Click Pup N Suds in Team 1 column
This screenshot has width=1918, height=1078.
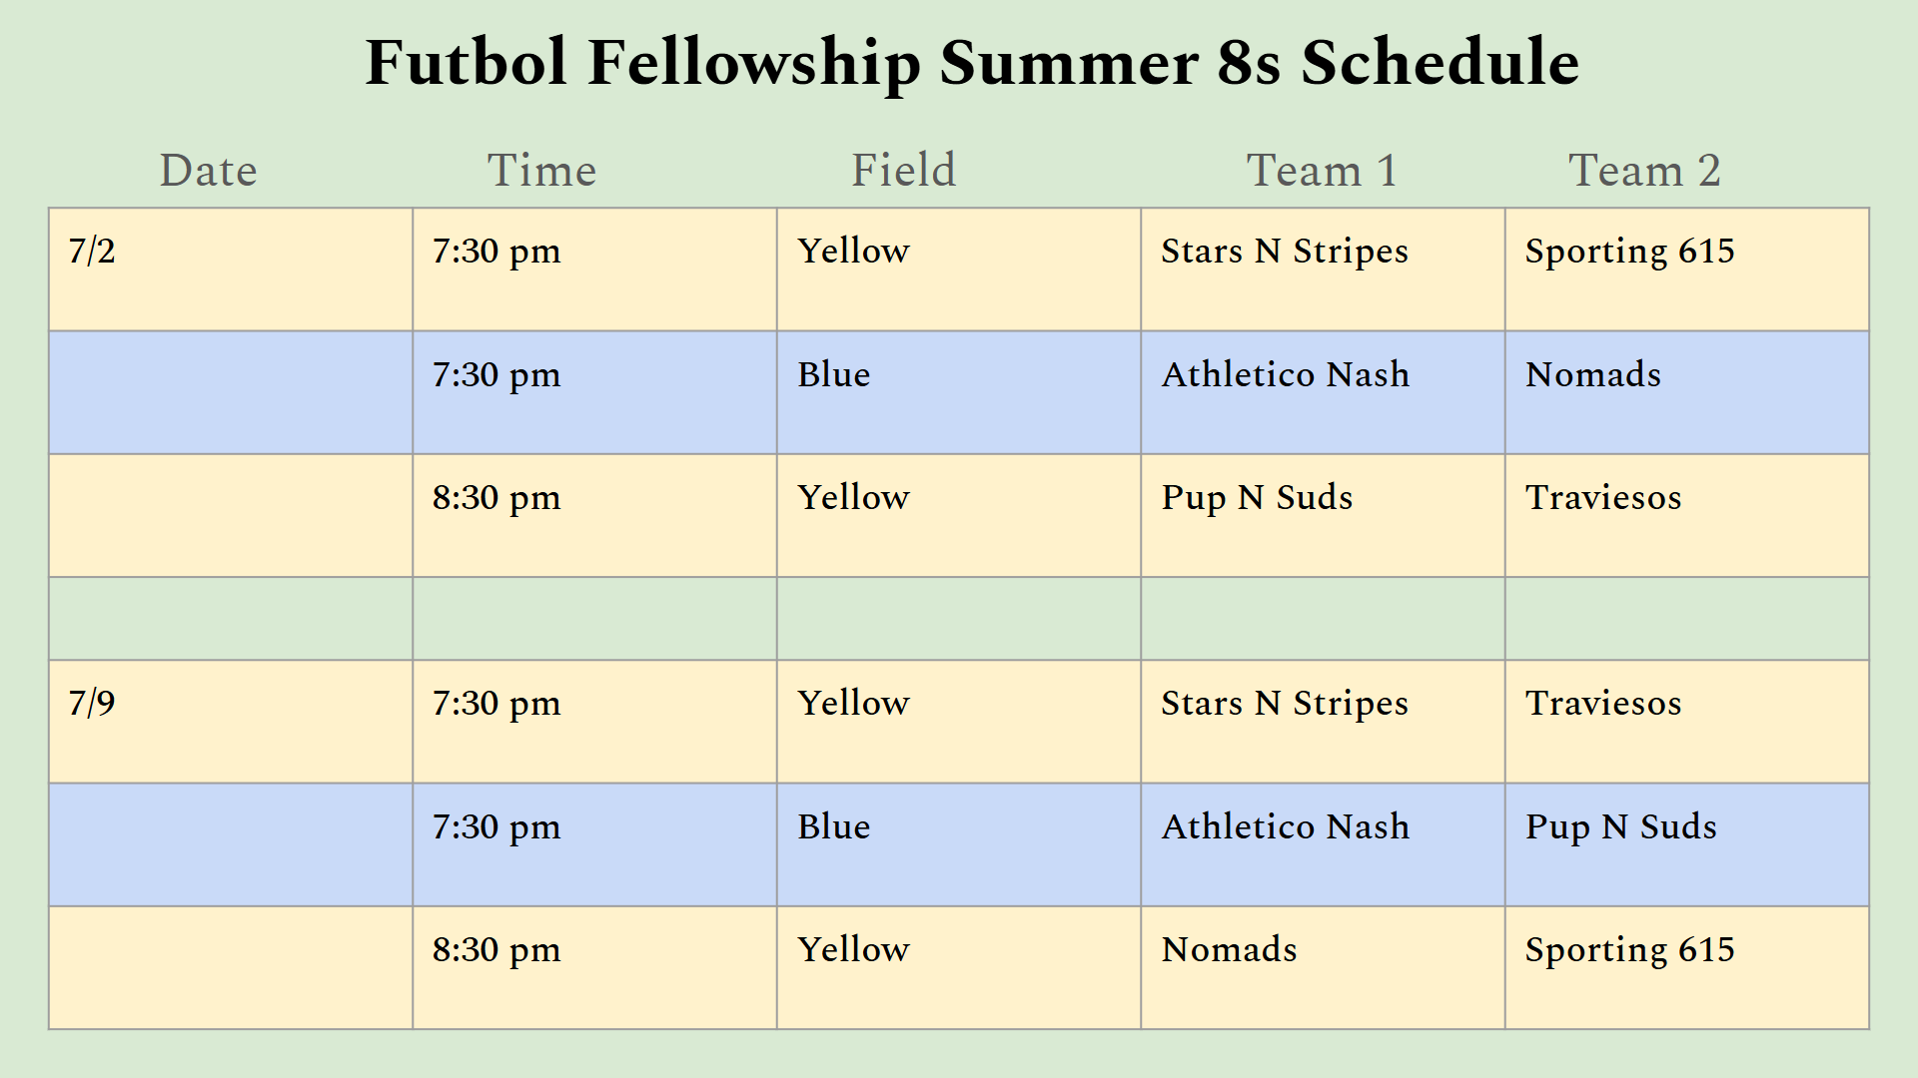click(1257, 498)
